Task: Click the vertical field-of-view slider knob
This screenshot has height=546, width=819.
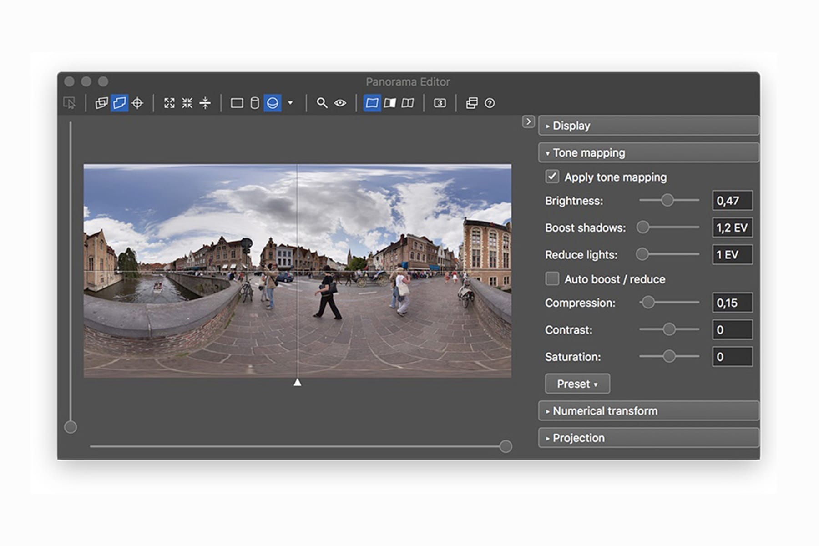Action: 71,427
